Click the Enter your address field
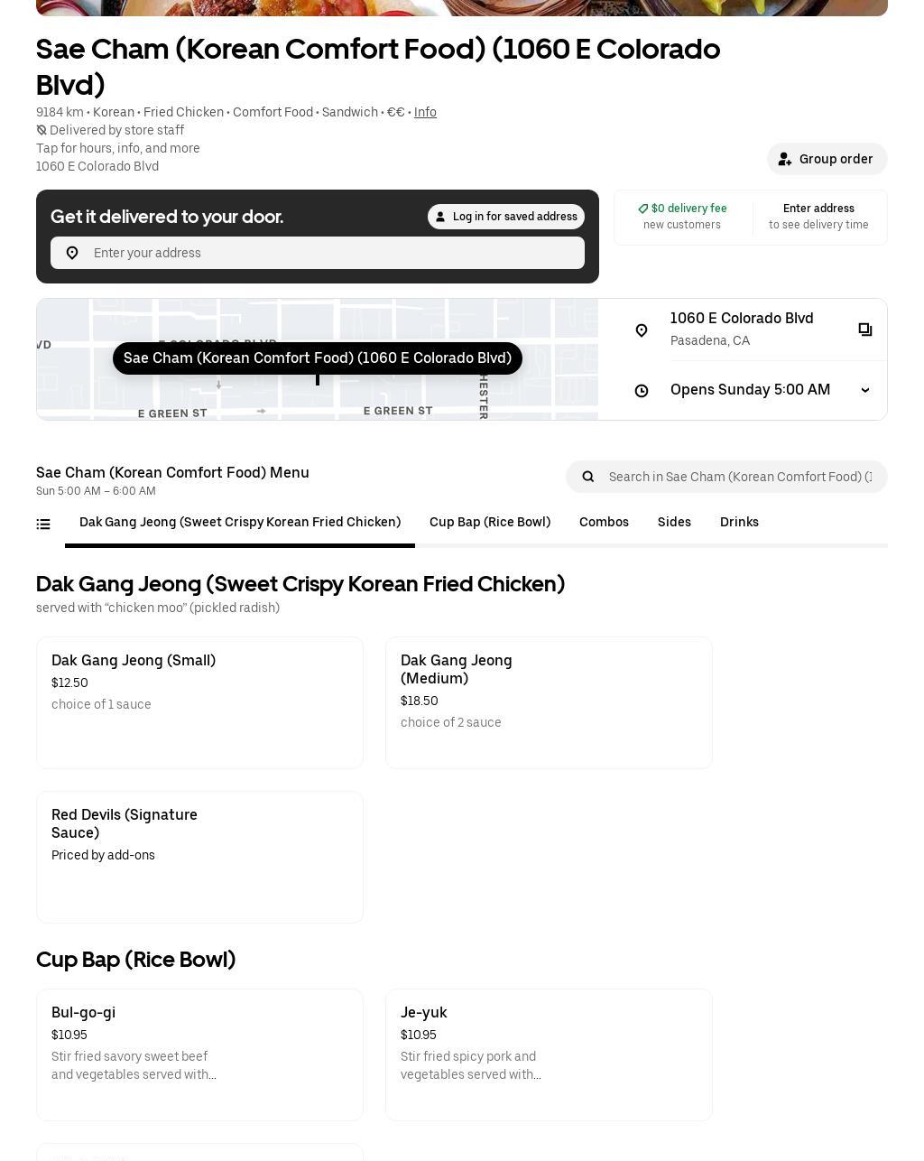 point(334,253)
